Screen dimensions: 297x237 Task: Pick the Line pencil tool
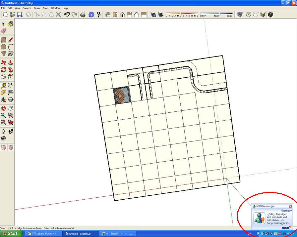(x=11, y=40)
